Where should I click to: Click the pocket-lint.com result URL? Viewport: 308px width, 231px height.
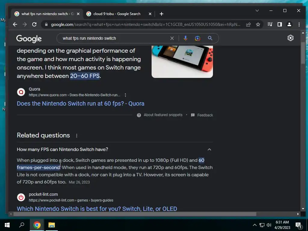71,200
